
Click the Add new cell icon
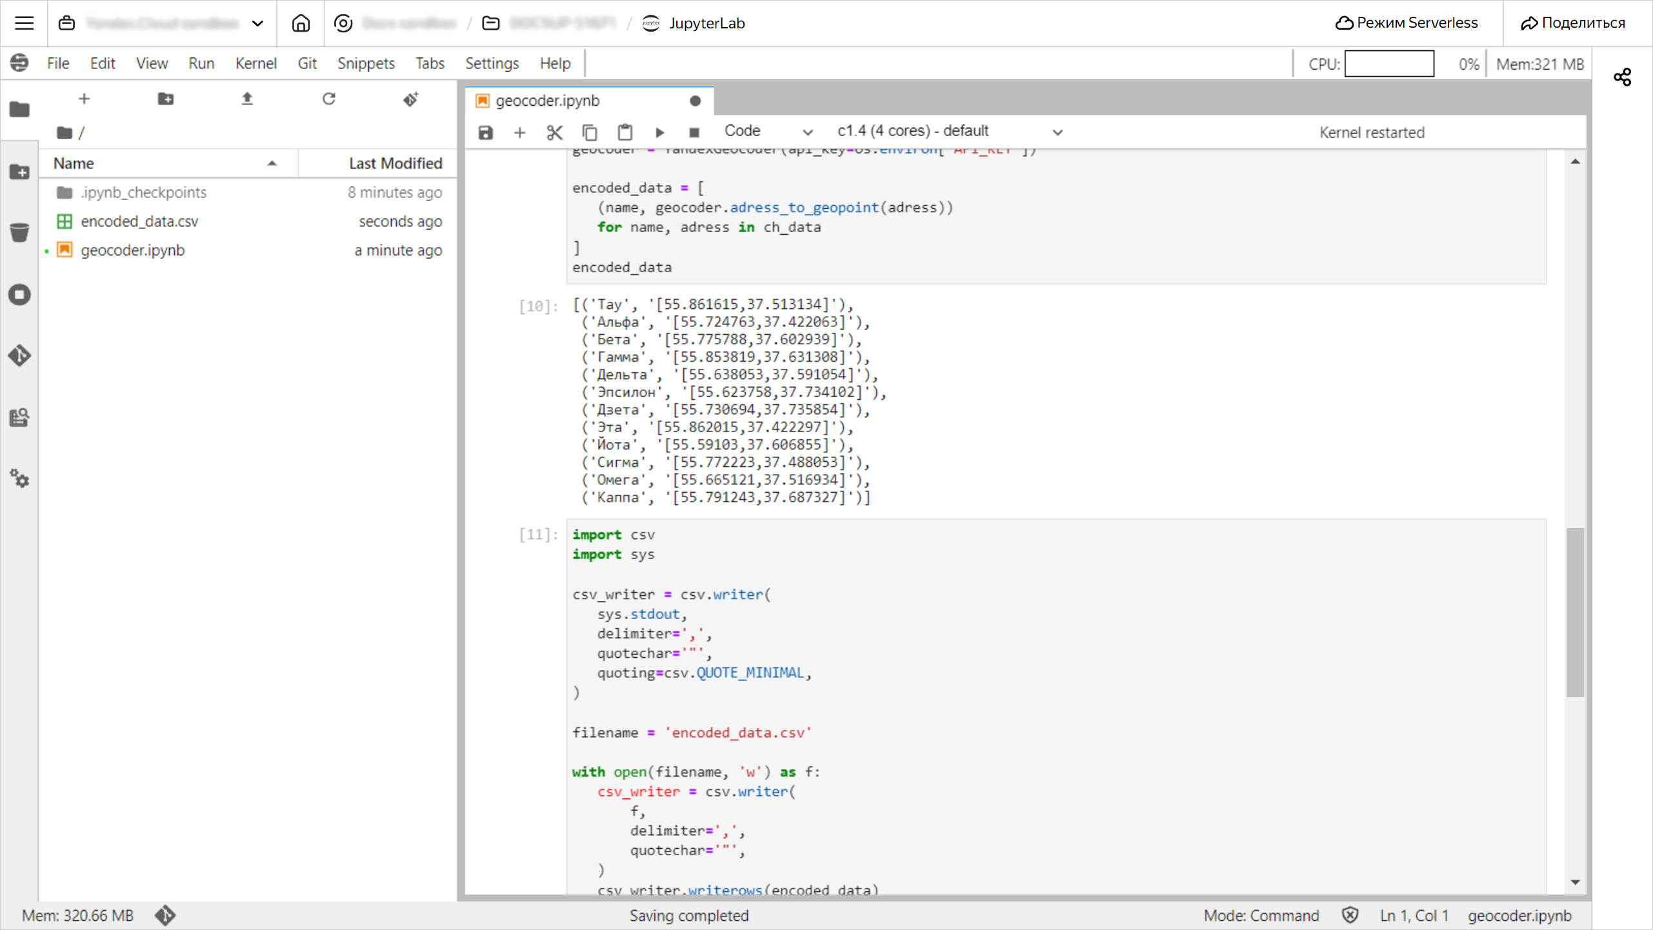pos(520,130)
